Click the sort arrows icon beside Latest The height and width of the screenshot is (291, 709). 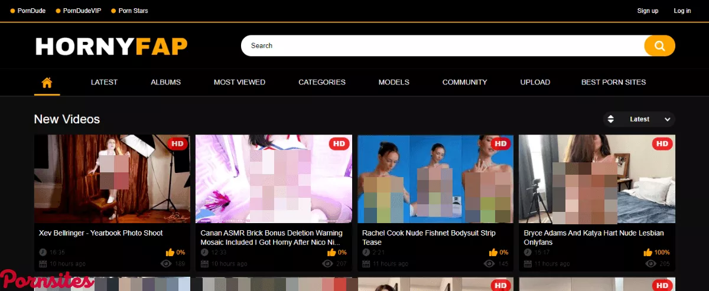pyautogui.click(x=611, y=119)
